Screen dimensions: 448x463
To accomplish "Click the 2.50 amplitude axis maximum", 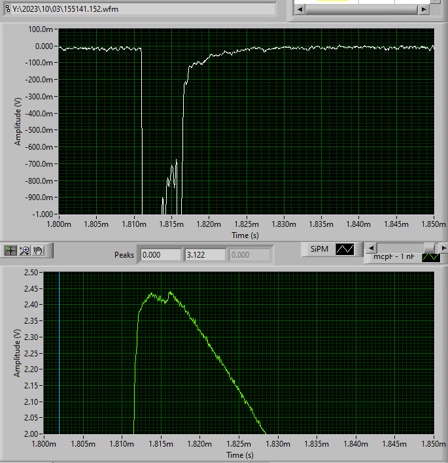I will coord(31,272).
